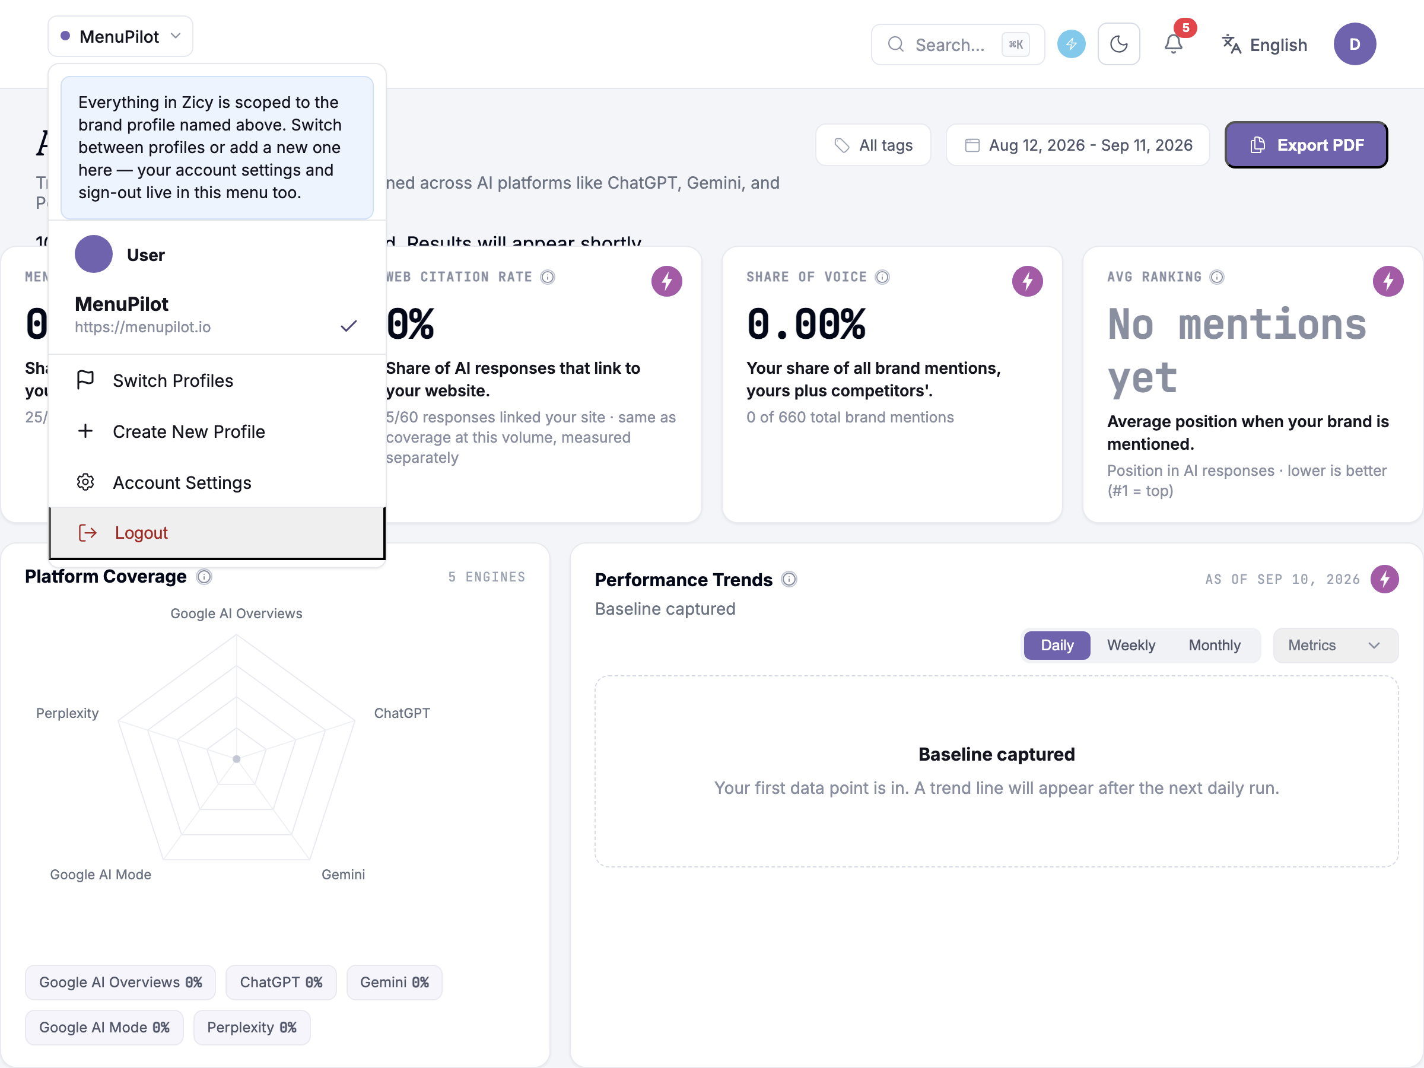1424x1068 pixels.
Task: Click the Export PDF button
Action: [x=1306, y=145]
